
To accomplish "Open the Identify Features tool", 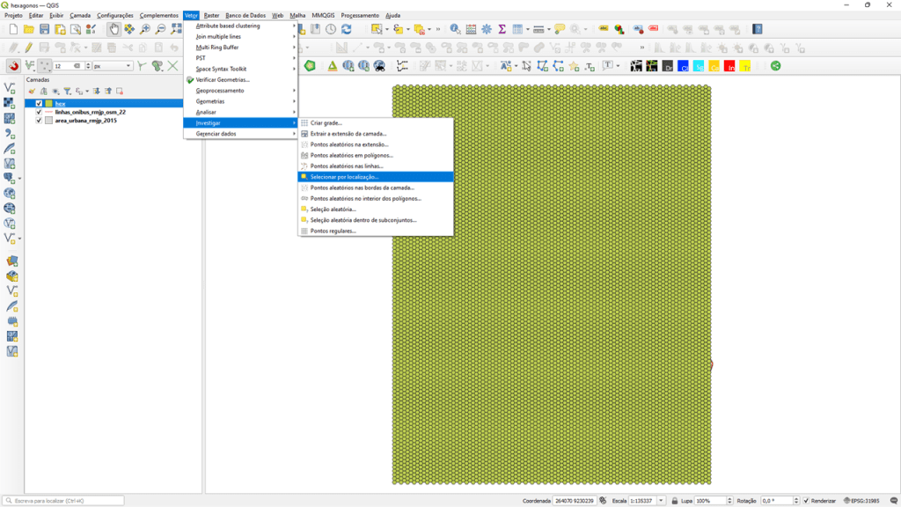I will coord(455,29).
